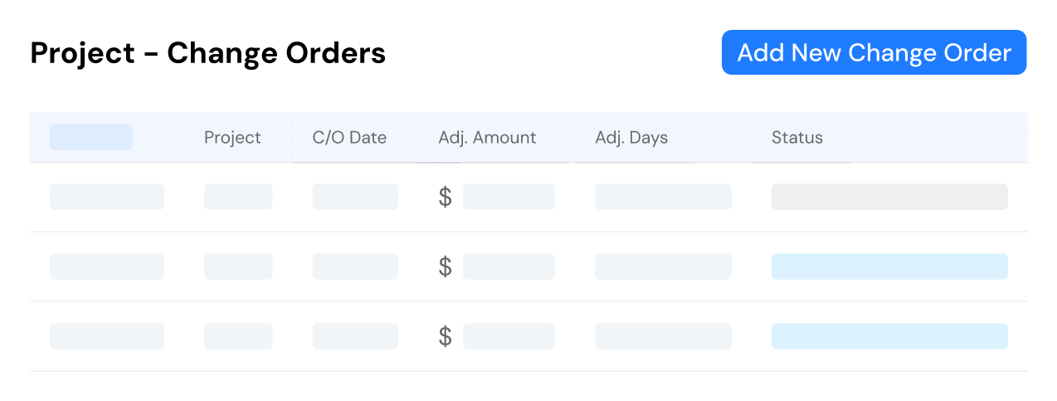Click the second row's project cell

[238, 267]
